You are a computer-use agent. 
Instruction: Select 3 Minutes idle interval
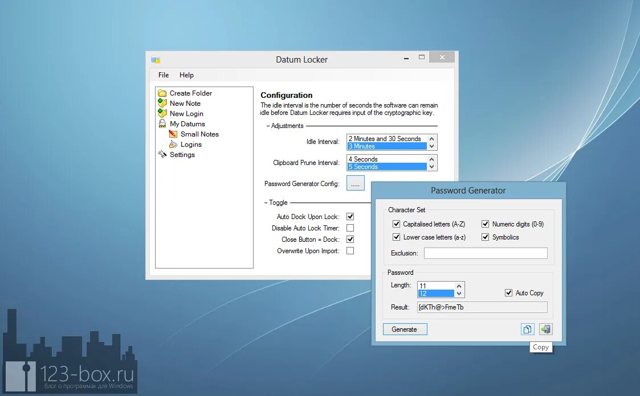click(x=387, y=146)
